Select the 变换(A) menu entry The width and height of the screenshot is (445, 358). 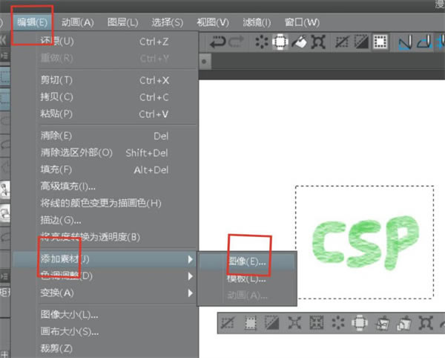coord(105,293)
